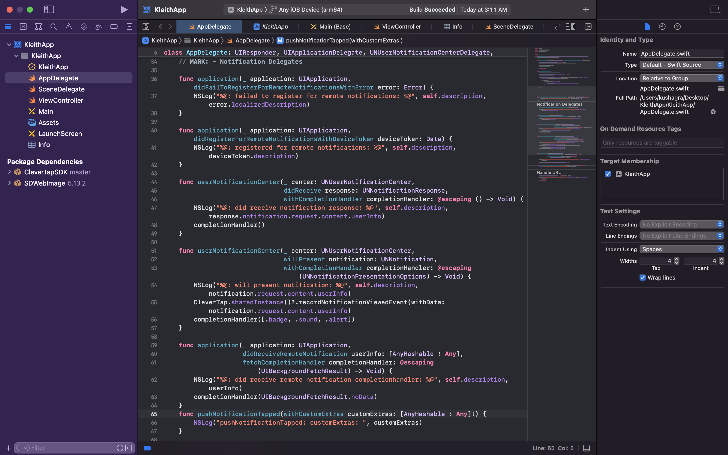728x455 pixels.
Task: Disable the Wrap lines checkbox
Action: (643, 278)
